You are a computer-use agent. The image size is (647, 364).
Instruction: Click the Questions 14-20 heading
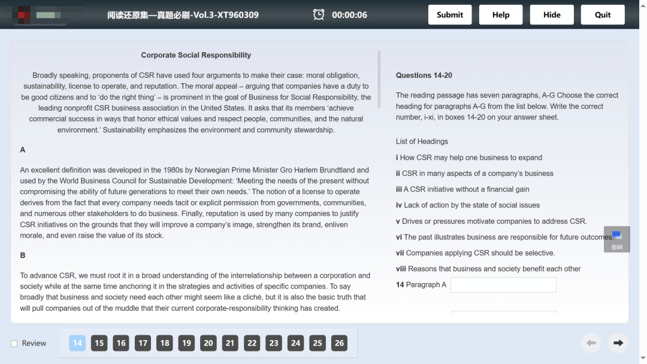coord(424,75)
